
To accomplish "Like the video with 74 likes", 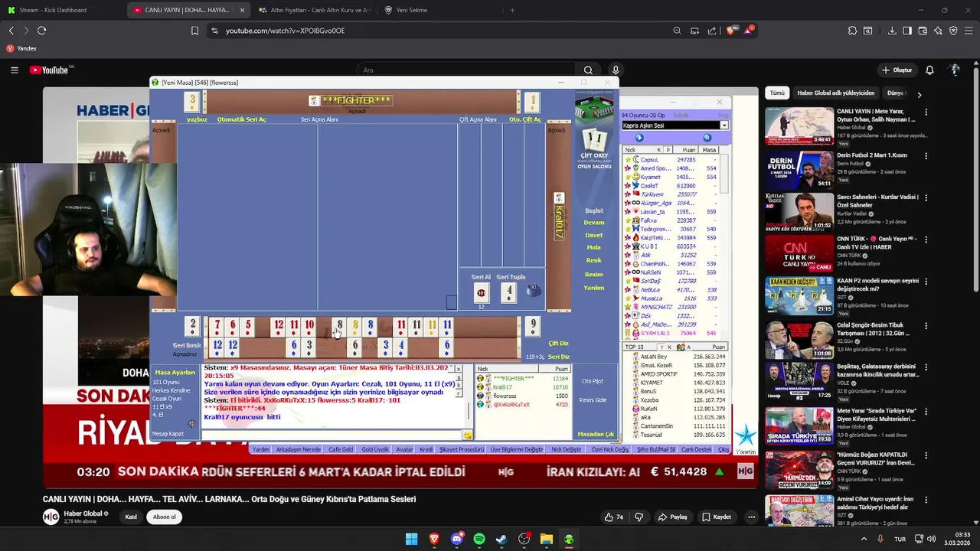I will pos(614,517).
